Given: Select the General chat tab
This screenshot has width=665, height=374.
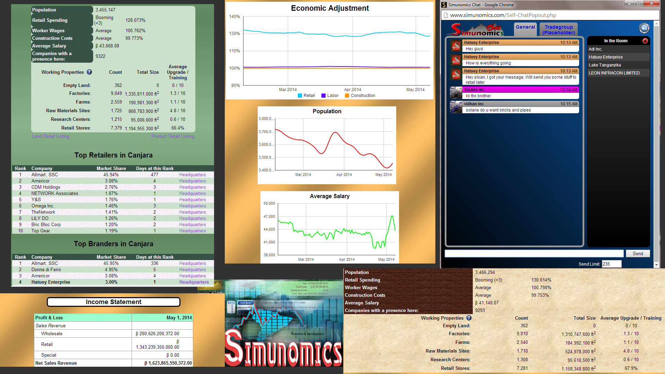Looking at the screenshot, I should [x=525, y=27].
